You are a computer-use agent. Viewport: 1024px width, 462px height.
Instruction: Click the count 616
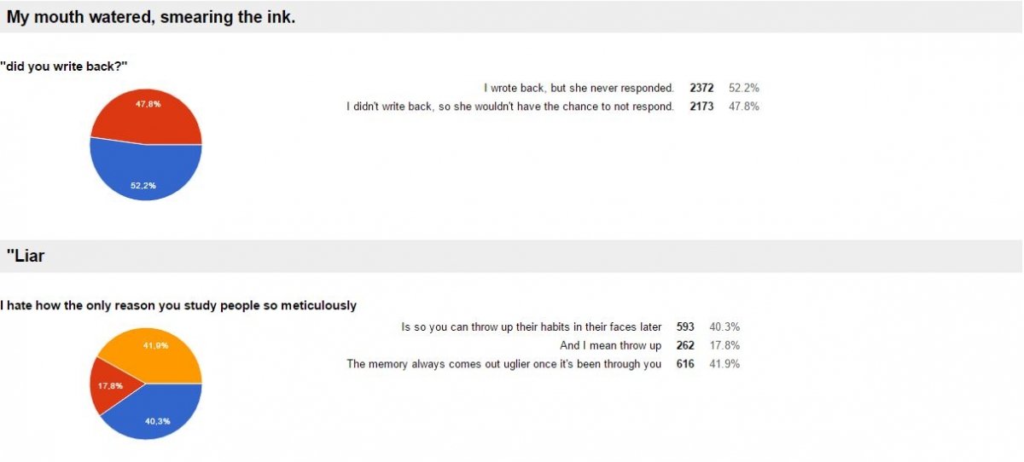point(685,364)
